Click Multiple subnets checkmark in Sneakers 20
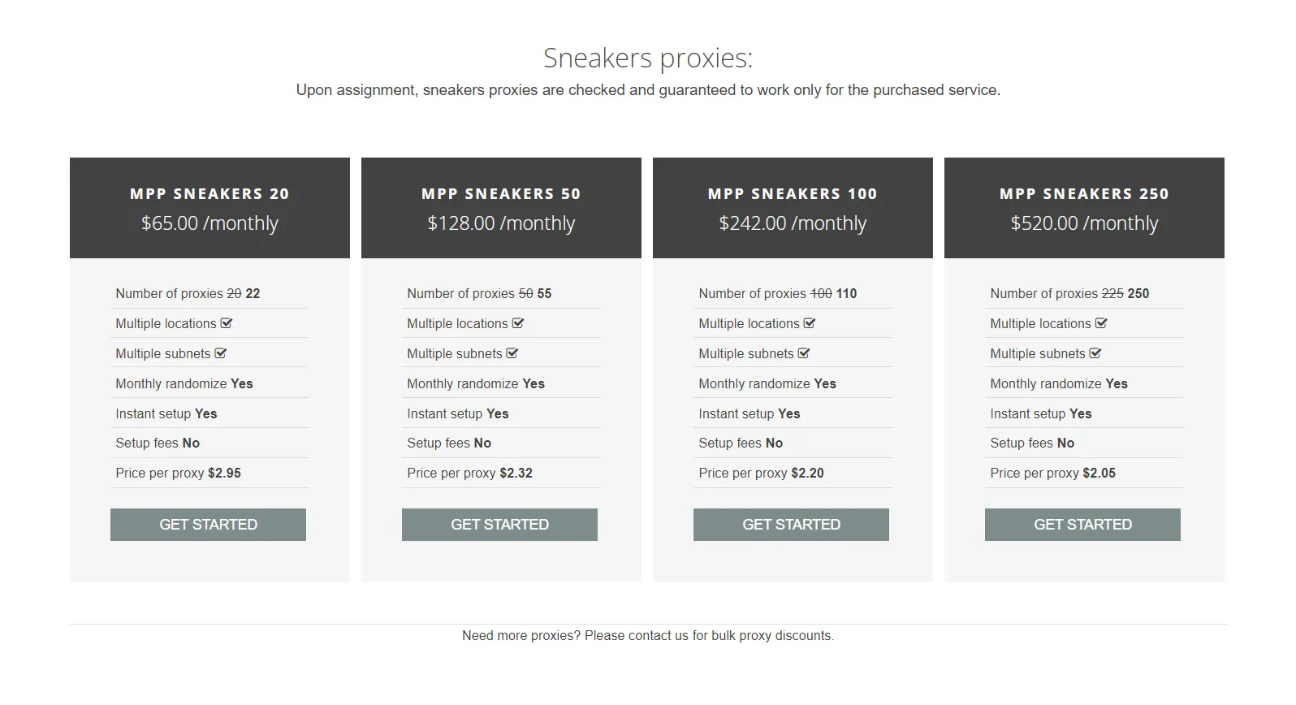The image size is (1296, 705). click(221, 353)
